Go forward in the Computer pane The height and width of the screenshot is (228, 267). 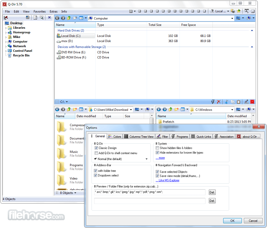point(63,18)
